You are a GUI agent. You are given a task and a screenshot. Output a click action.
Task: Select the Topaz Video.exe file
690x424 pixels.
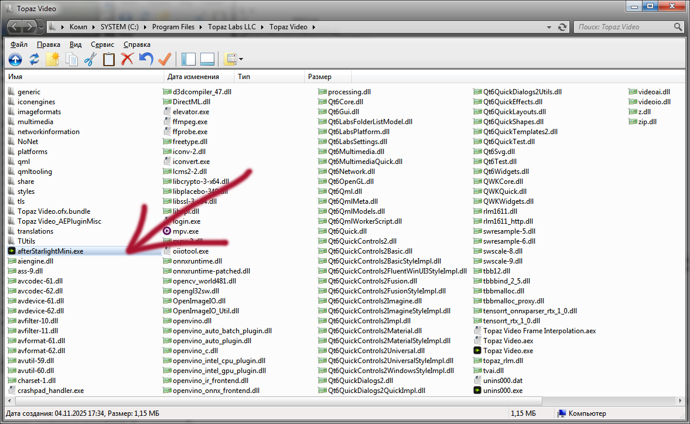point(507,351)
